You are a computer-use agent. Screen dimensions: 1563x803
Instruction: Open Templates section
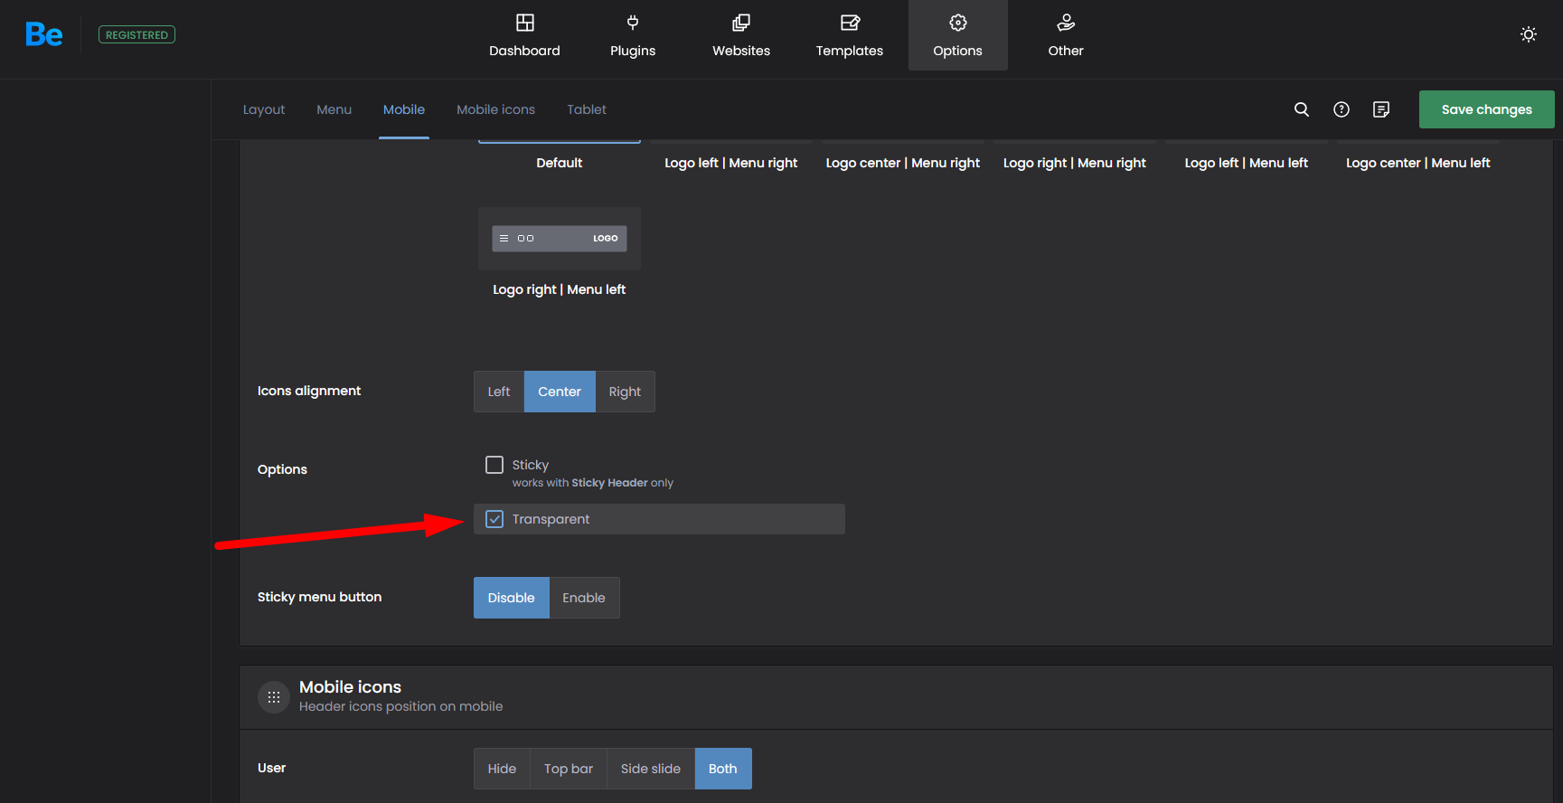(x=850, y=35)
